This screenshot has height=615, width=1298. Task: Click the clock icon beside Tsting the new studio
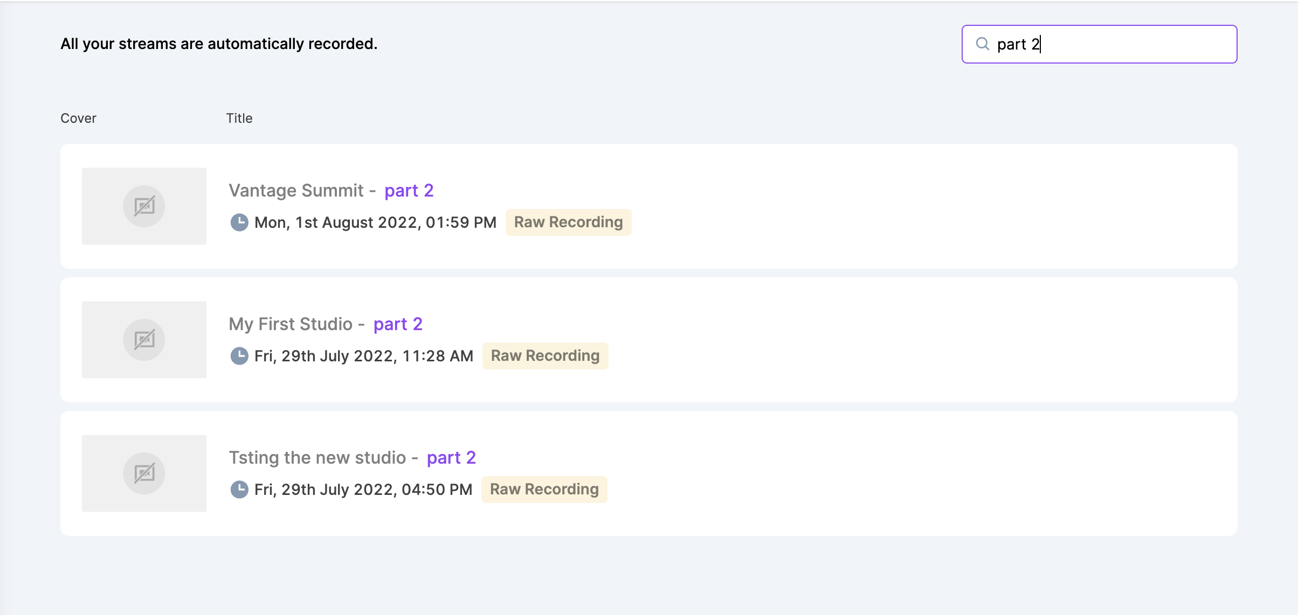point(240,489)
